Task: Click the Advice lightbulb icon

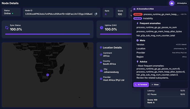Action: pos(137,62)
